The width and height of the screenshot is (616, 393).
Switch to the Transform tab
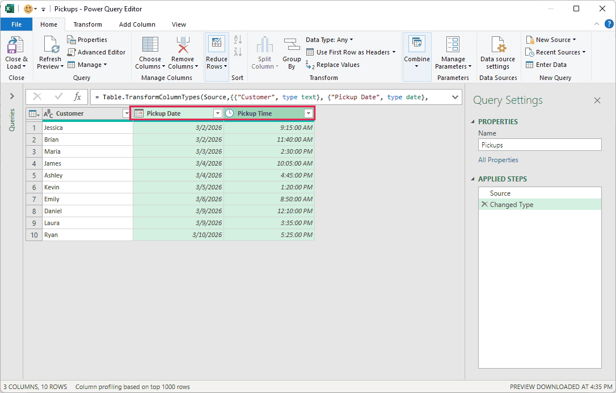(x=87, y=24)
